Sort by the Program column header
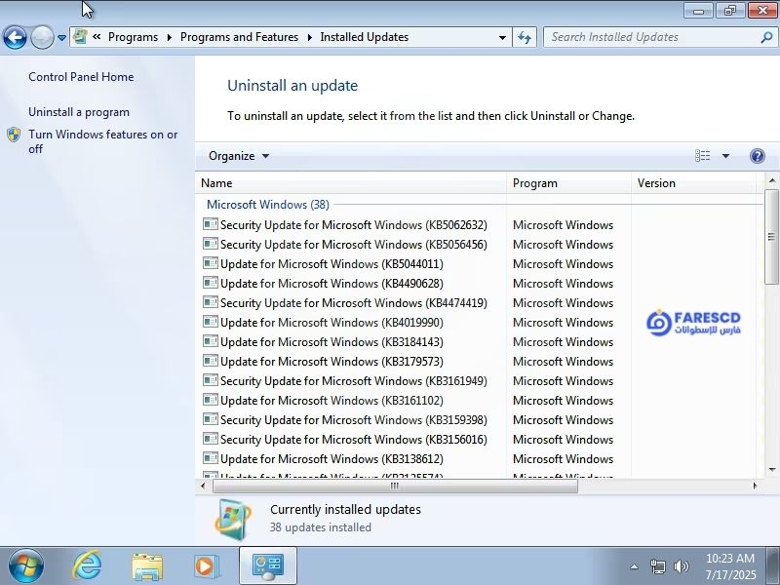 tap(569, 183)
